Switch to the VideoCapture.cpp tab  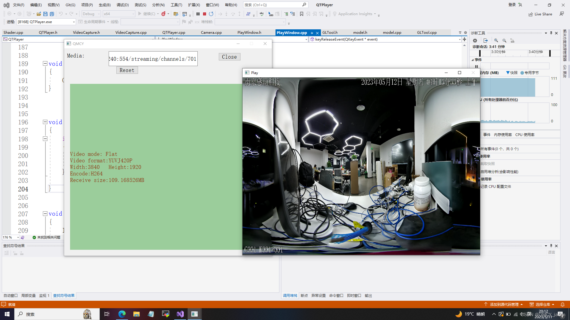pos(131,33)
